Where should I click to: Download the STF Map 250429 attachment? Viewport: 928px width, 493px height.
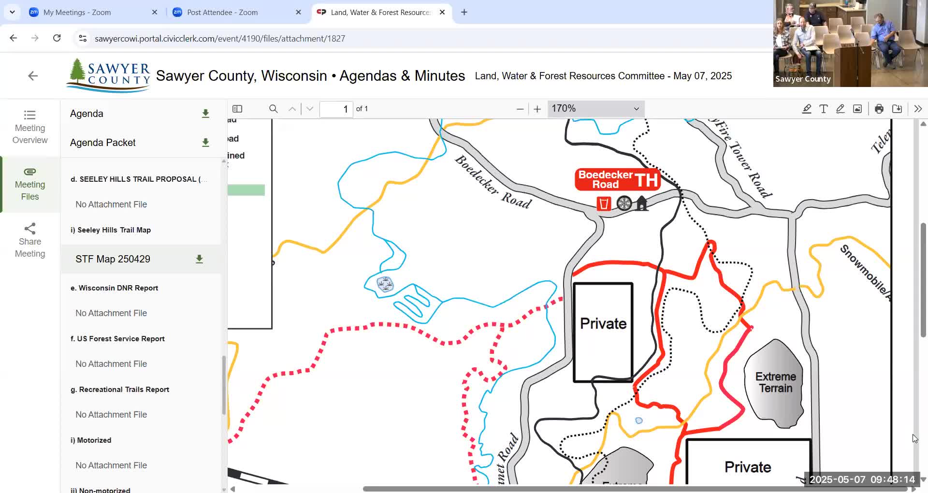(x=199, y=259)
